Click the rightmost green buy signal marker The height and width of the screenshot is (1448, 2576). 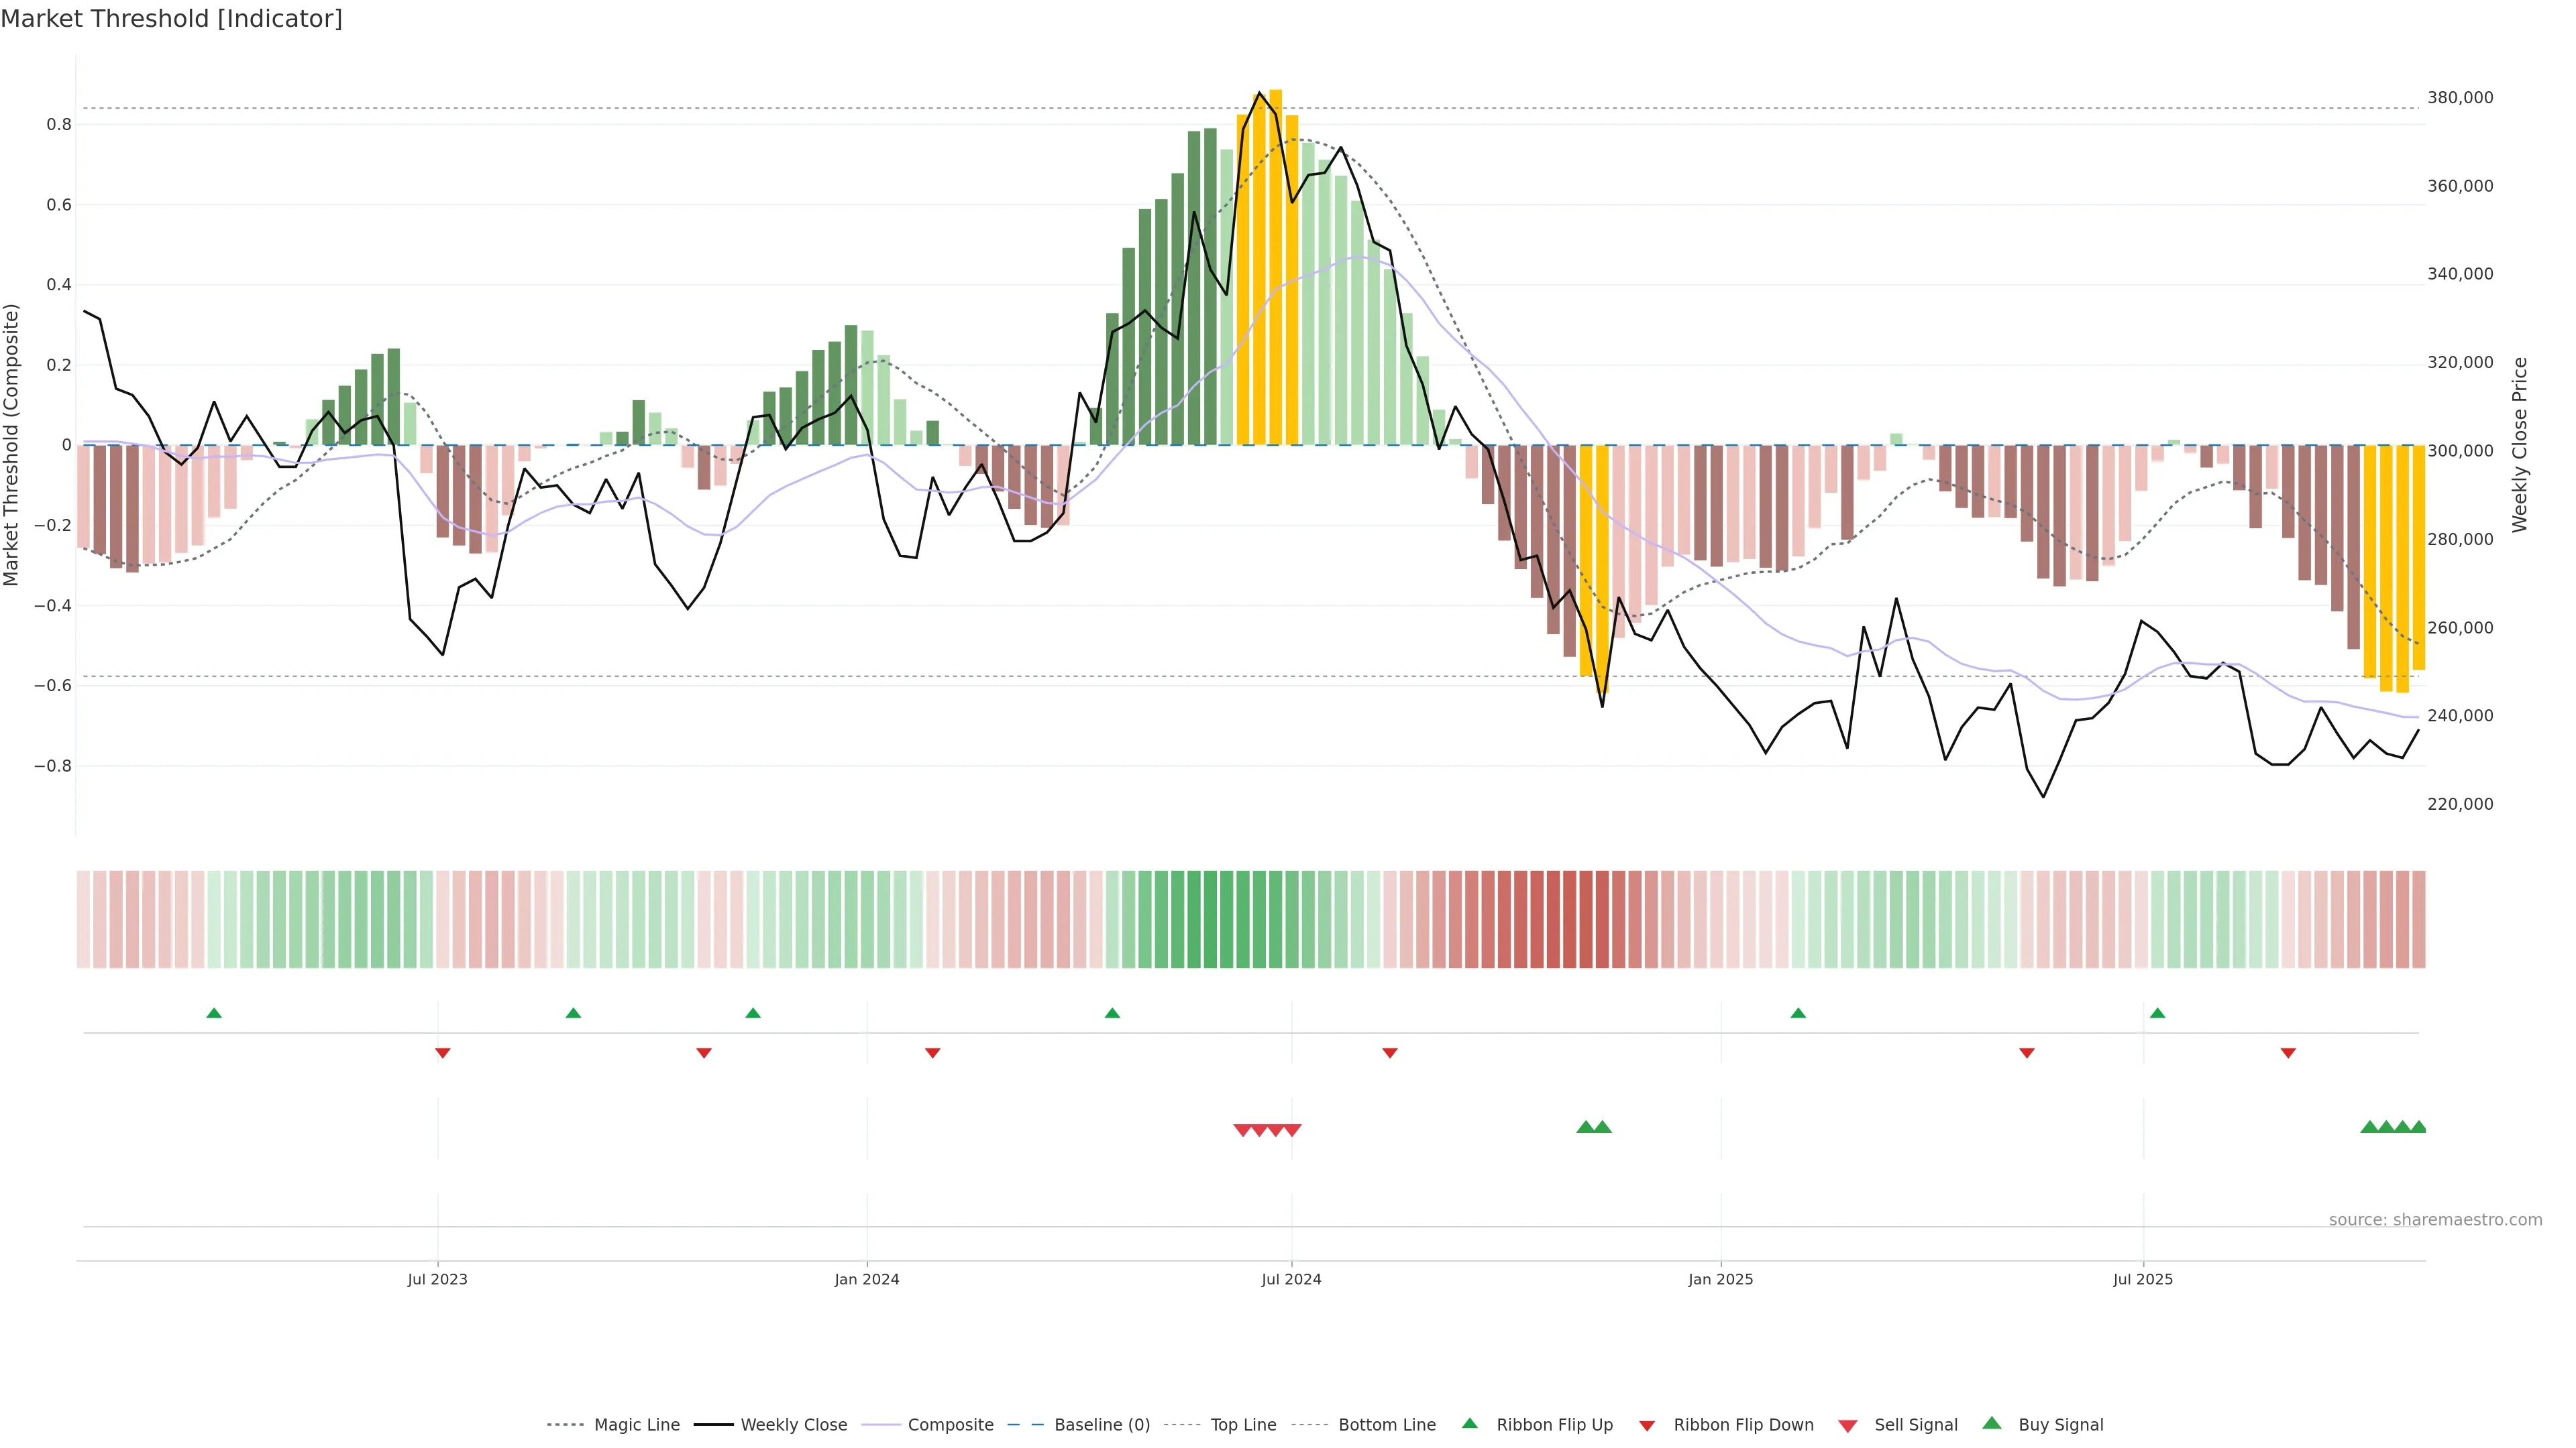2418,1127
